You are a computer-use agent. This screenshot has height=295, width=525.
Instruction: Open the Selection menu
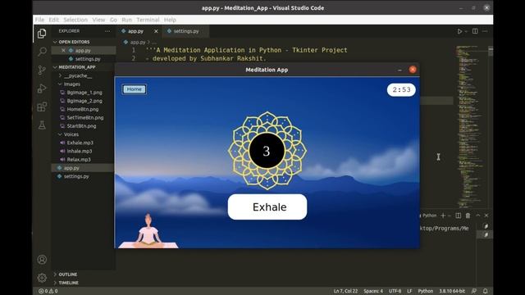[x=75, y=20]
